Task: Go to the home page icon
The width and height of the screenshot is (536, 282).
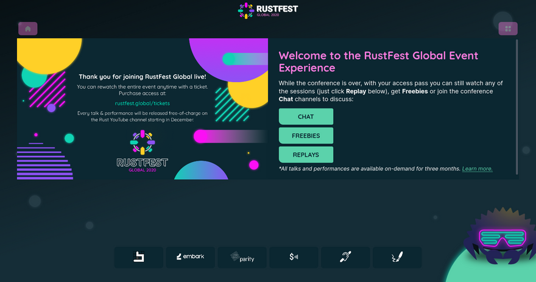Action: click(27, 29)
